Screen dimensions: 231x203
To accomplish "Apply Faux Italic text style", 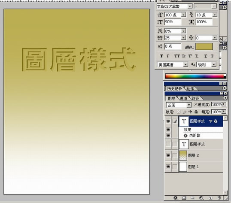I will pos(168,56).
